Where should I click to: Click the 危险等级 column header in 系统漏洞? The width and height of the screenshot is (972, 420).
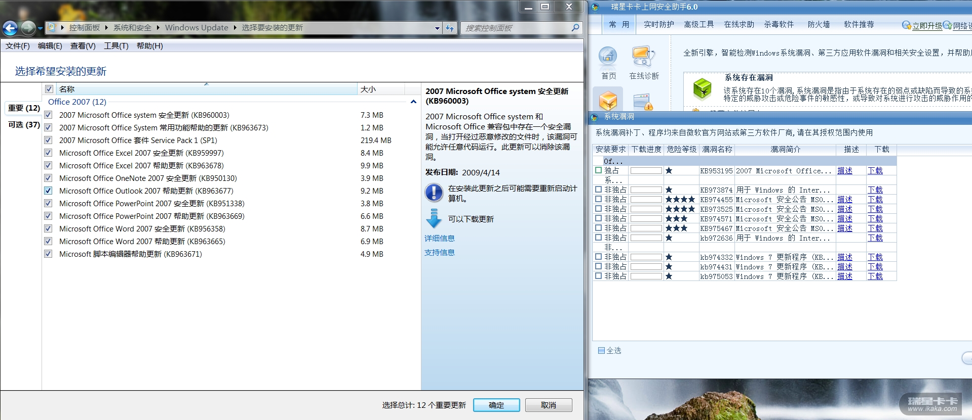(681, 150)
